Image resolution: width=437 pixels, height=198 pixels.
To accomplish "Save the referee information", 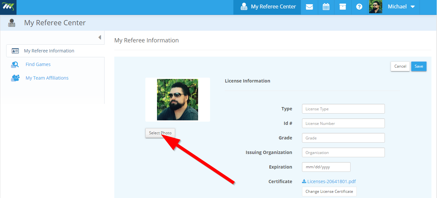I will [x=419, y=66].
